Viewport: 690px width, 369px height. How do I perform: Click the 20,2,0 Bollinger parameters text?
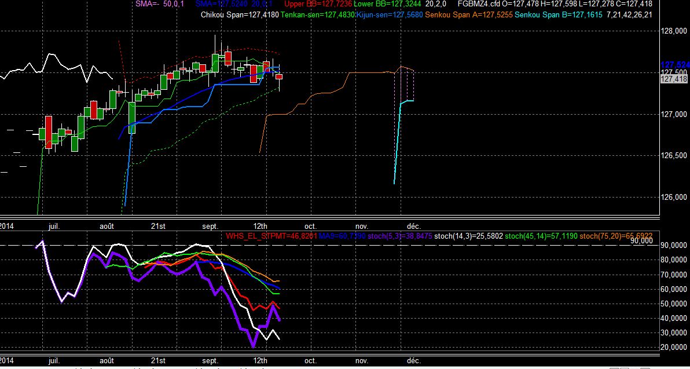click(x=436, y=4)
